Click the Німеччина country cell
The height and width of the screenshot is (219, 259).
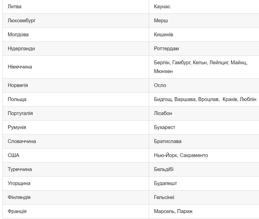pos(20,67)
